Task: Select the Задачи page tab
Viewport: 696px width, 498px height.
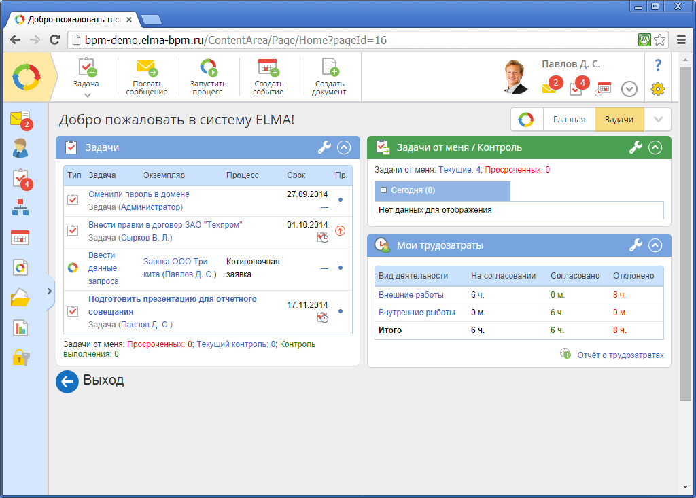Action: point(619,120)
